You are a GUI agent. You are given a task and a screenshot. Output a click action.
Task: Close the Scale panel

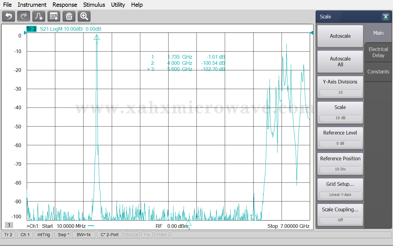click(x=386, y=17)
